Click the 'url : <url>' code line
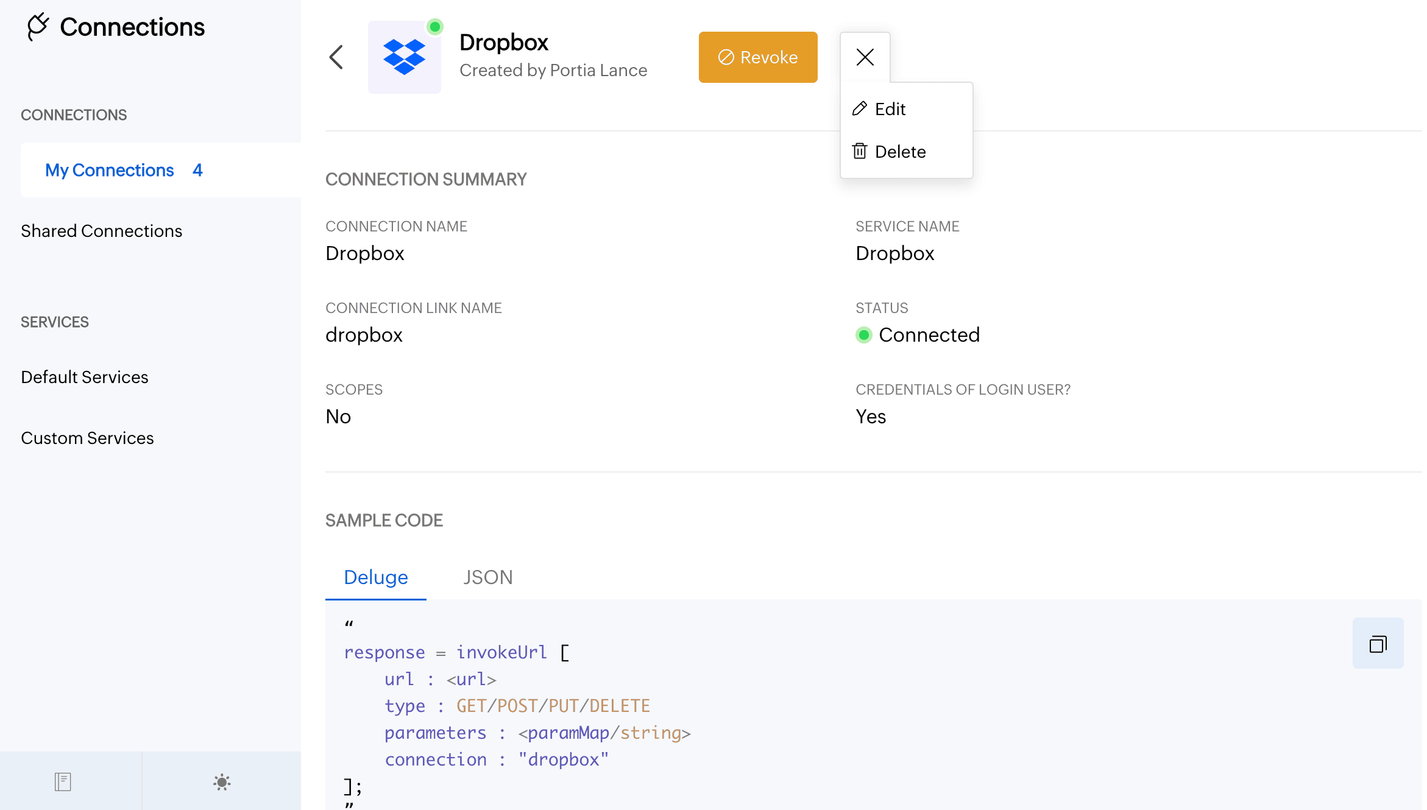The image size is (1427, 810). (441, 679)
